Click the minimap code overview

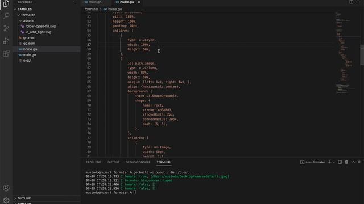tap(346, 53)
